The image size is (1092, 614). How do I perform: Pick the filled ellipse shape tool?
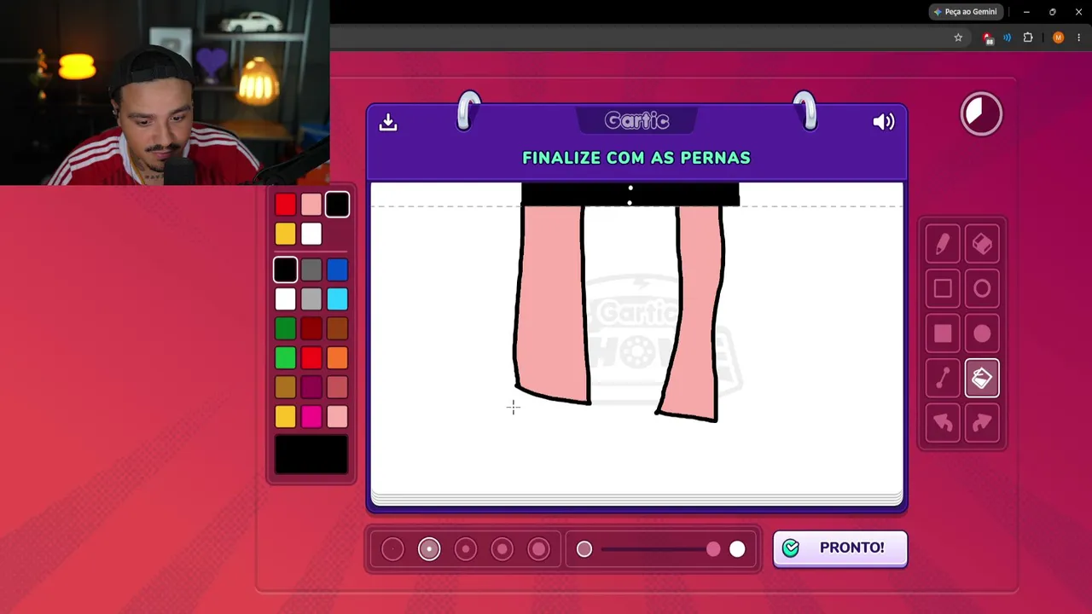coord(982,333)
